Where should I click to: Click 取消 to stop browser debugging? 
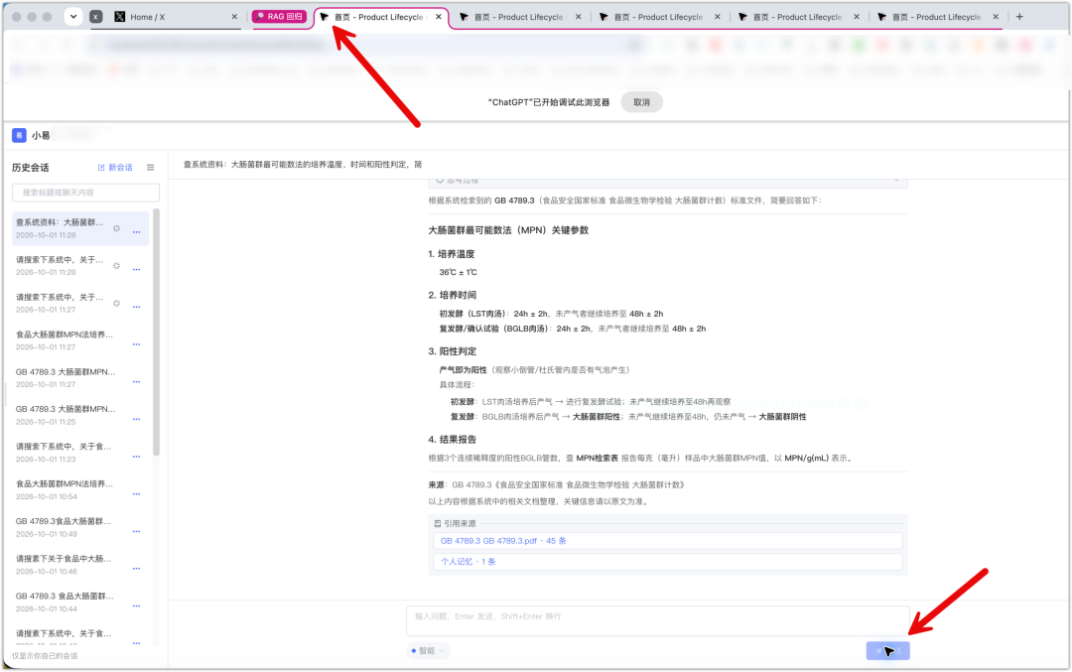(x=641, y=102)
